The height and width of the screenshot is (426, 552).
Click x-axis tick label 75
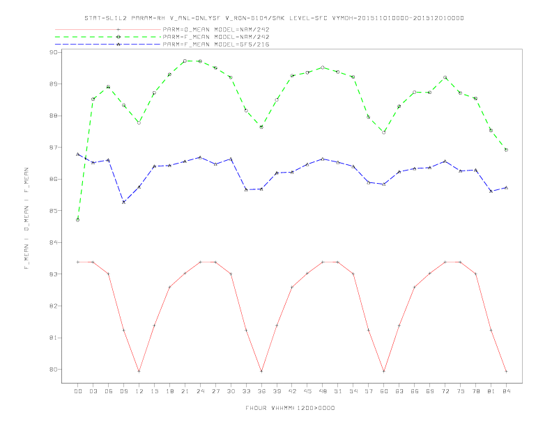461,391
